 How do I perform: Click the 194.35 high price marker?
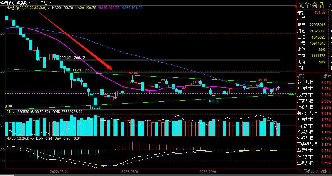[262, 80]
